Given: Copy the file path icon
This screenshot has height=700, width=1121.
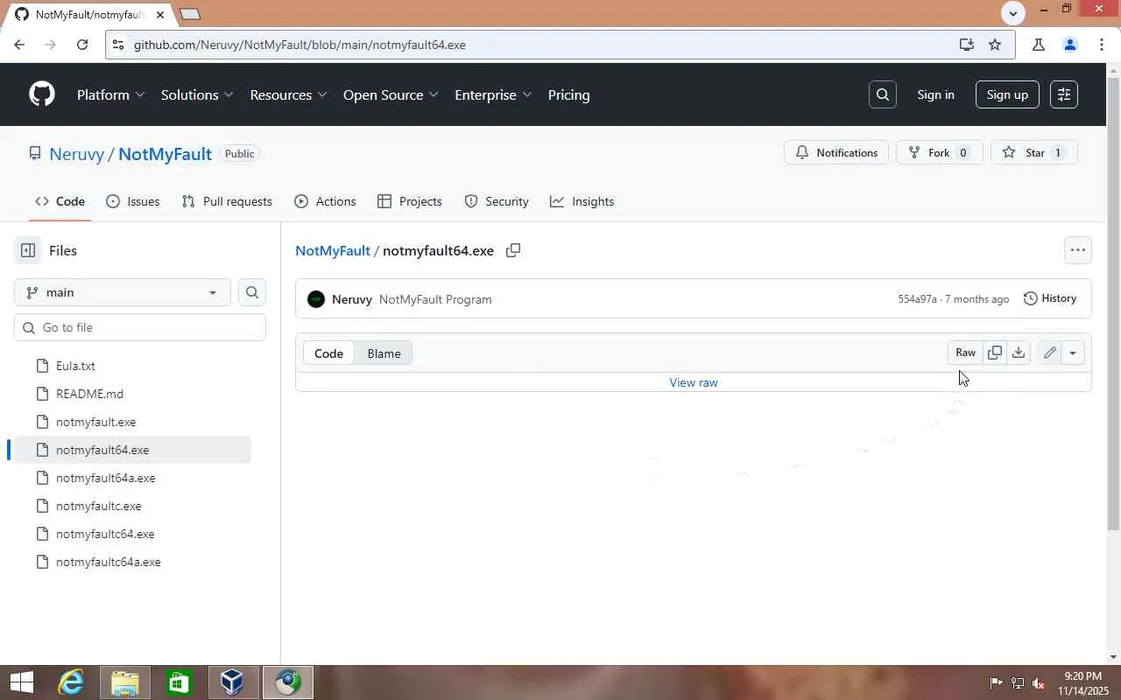Looking at the screenshot, I should (513, 250).
